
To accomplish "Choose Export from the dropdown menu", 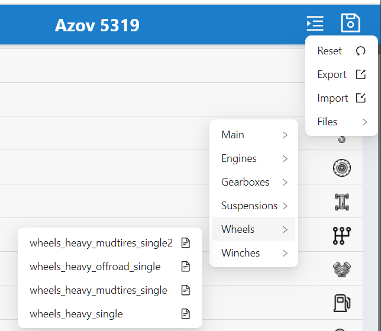I will tap(341, 74).
